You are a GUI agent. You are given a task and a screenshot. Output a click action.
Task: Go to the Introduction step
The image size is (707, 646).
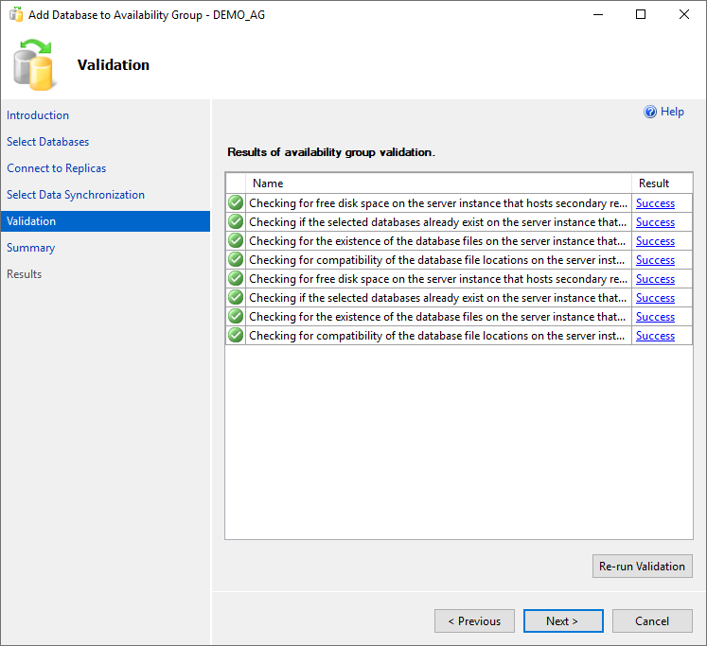[38, 115]
